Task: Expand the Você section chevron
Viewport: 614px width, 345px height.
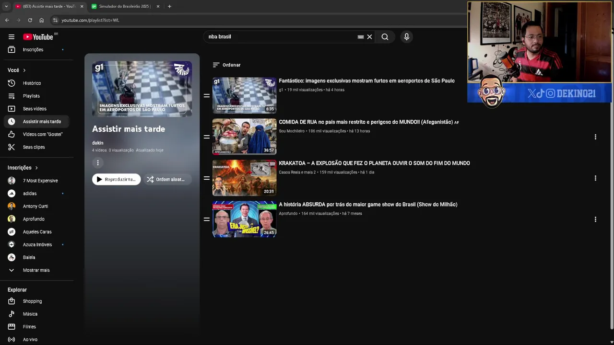Action: coord(24,70)
